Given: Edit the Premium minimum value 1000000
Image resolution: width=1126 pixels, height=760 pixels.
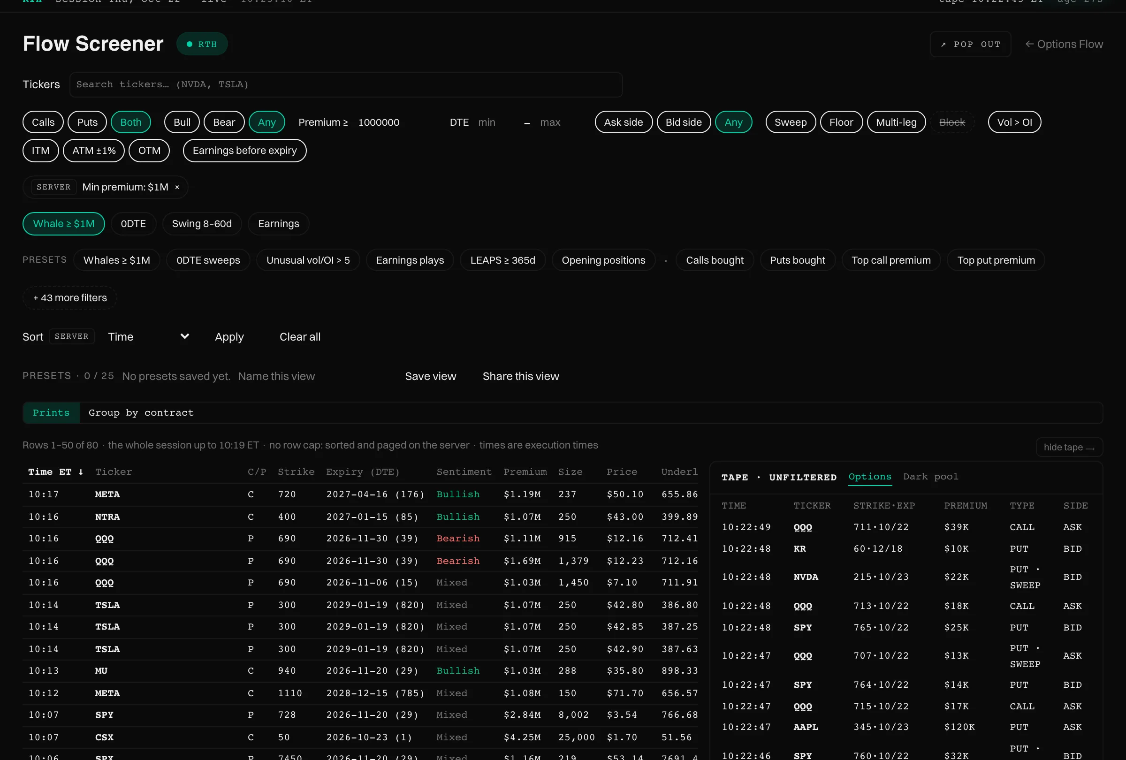Looking at the screenshot, I should click(x=395, y=122).
